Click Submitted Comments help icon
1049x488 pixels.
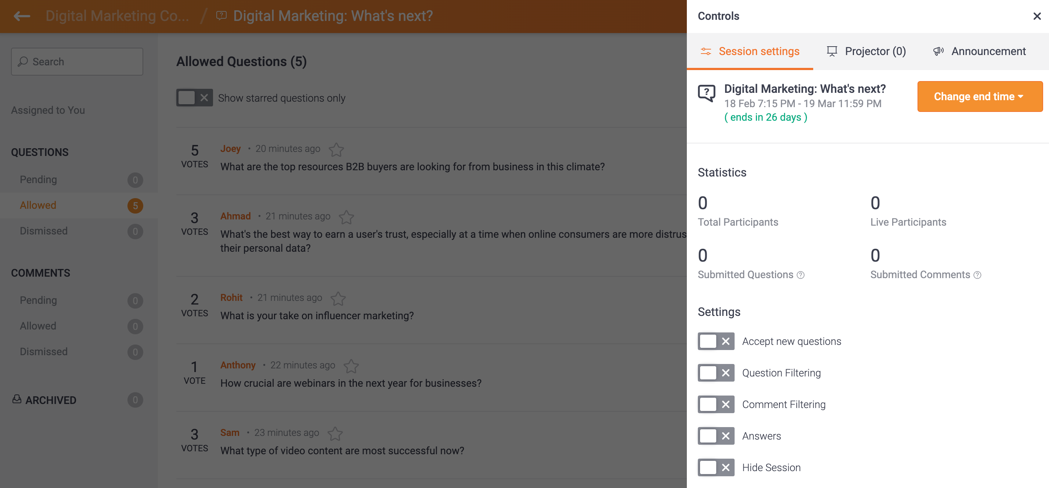coord(977,275)
